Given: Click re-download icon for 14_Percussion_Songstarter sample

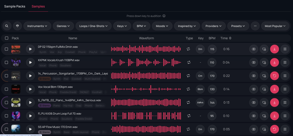Looking at the screenshot, I should click(274, 76).
